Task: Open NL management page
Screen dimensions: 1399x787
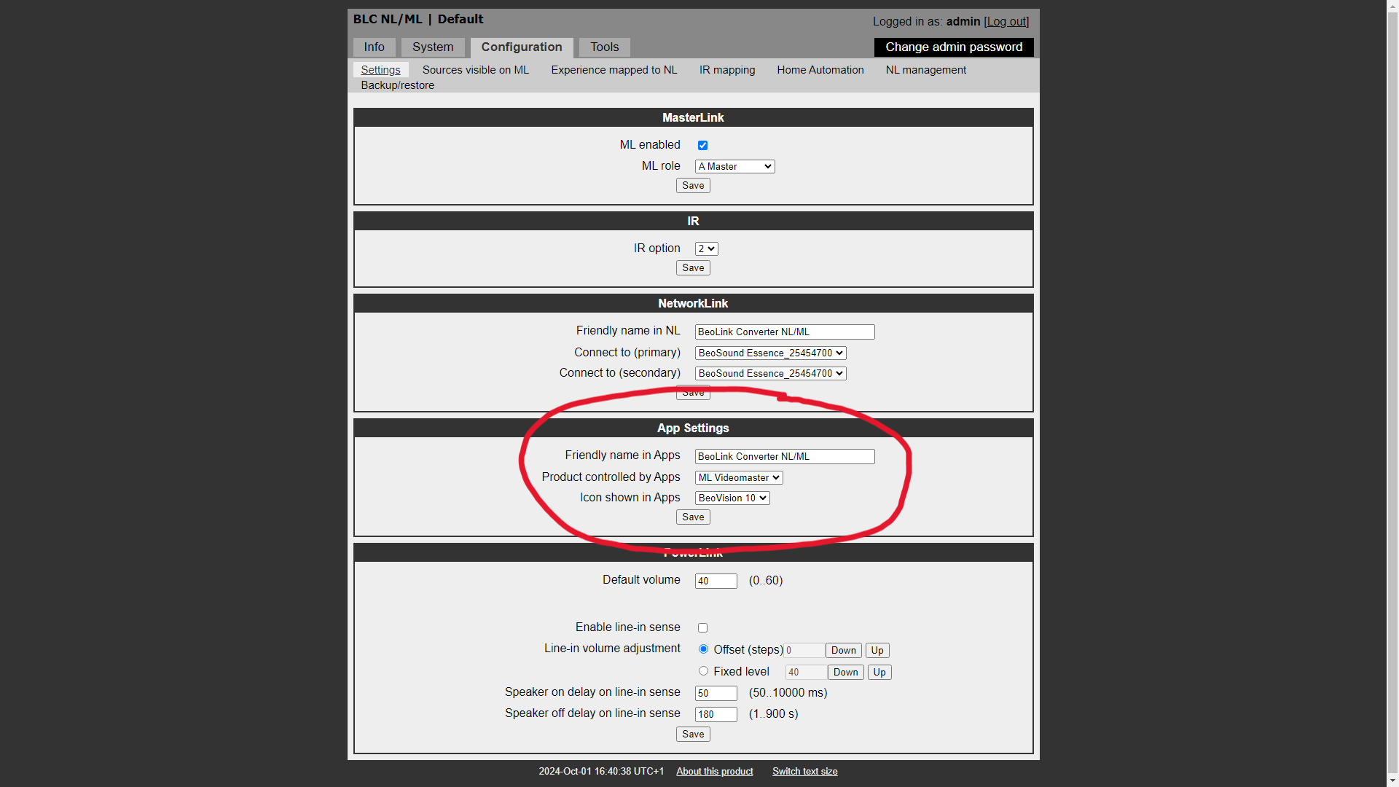Action: [x=925, y=70]
